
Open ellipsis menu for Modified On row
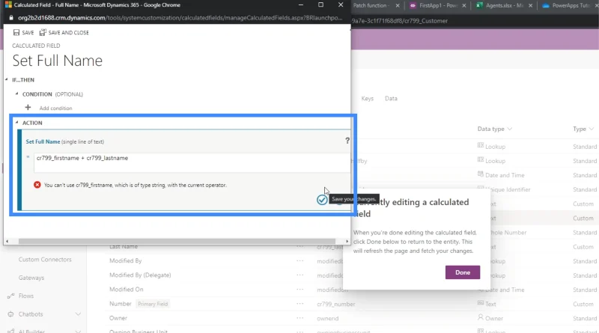[300, 290]
